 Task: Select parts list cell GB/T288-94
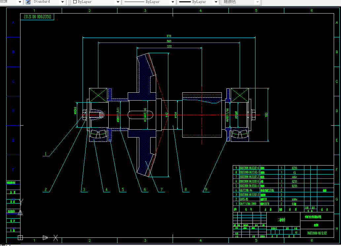click(246, 190)
